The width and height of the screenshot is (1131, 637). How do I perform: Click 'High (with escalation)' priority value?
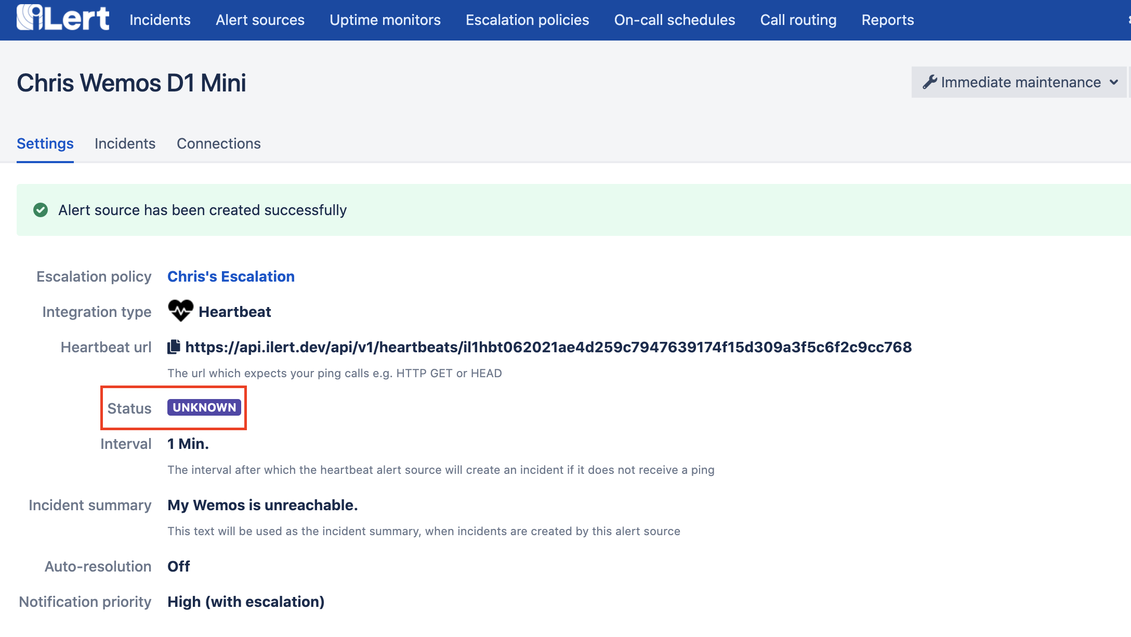(246, 602)
